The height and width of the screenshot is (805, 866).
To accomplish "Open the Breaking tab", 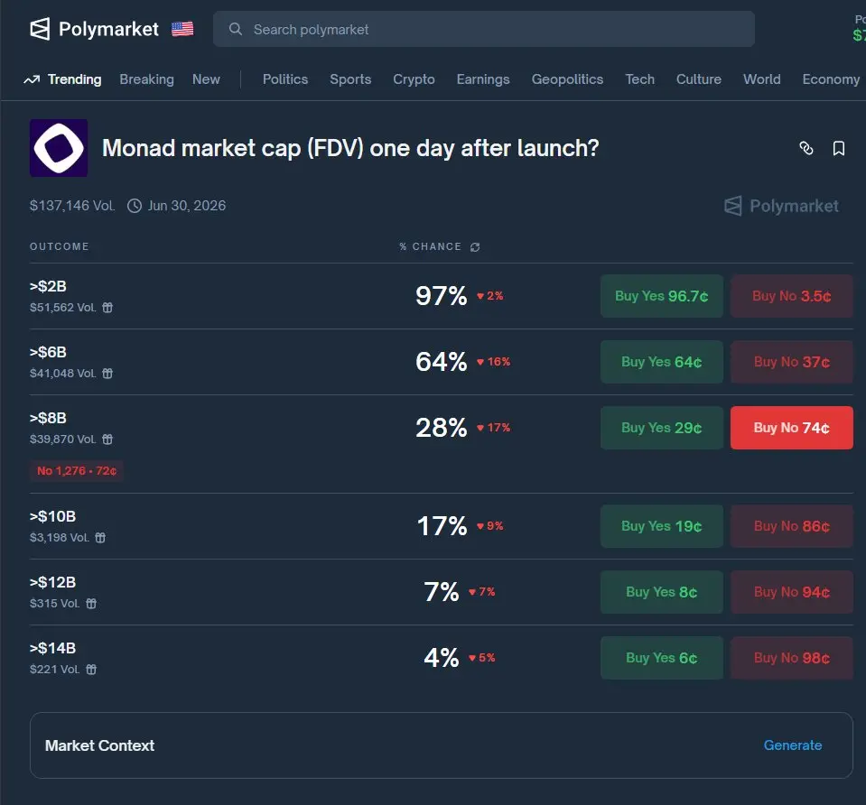I will click(147, 79).
